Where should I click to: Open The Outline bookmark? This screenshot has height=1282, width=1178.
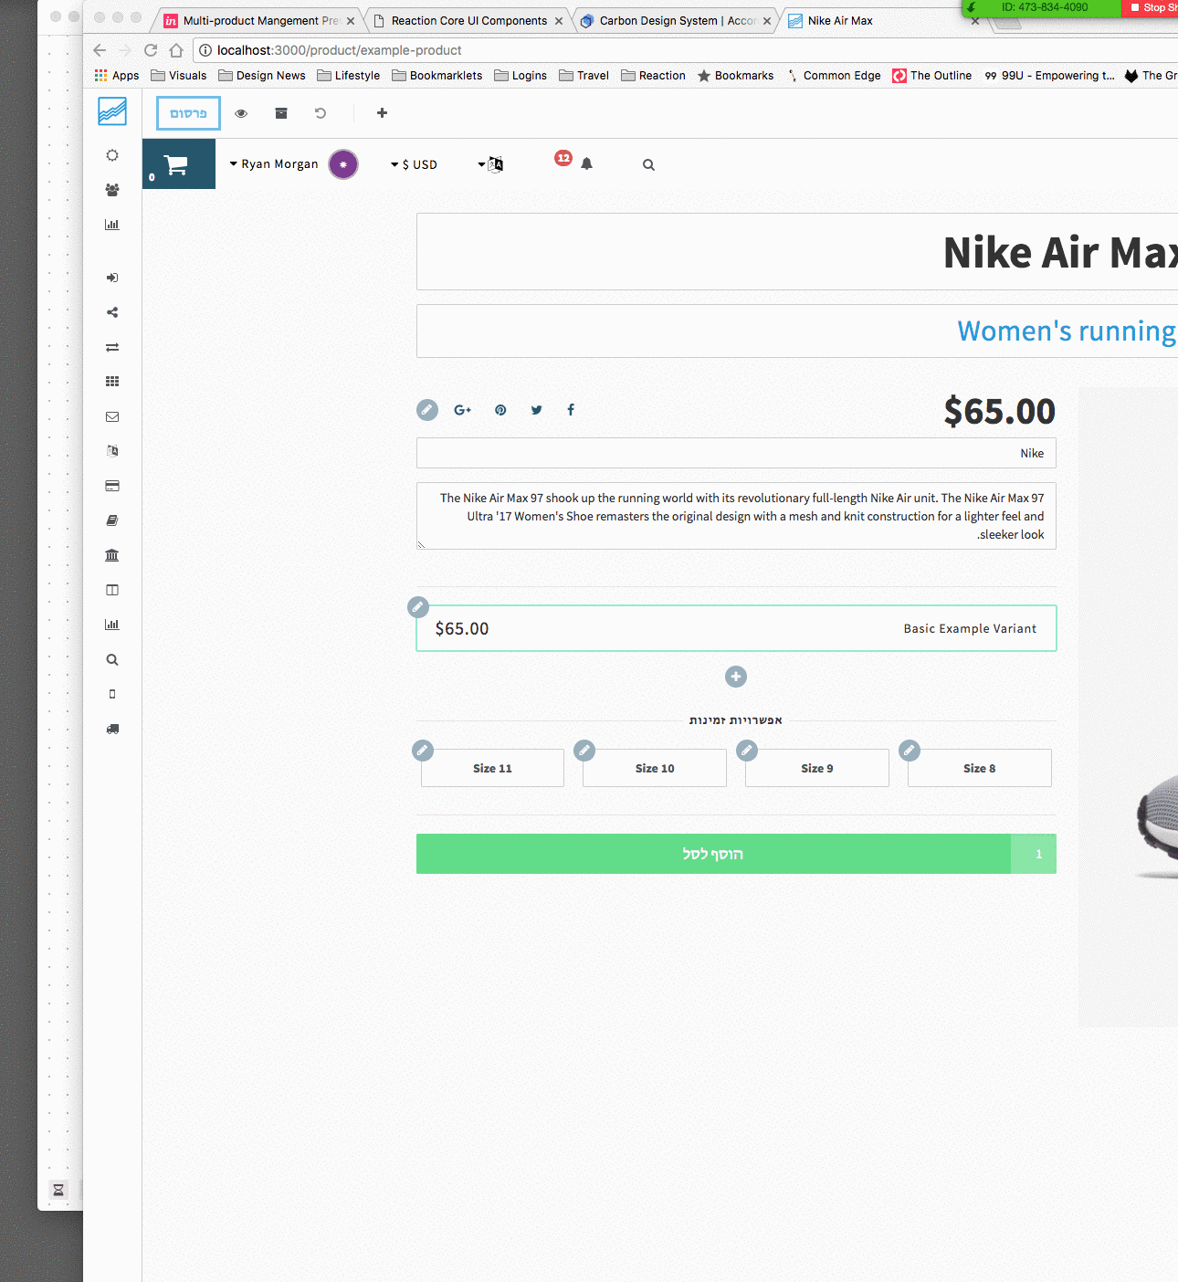coord(932,76)
